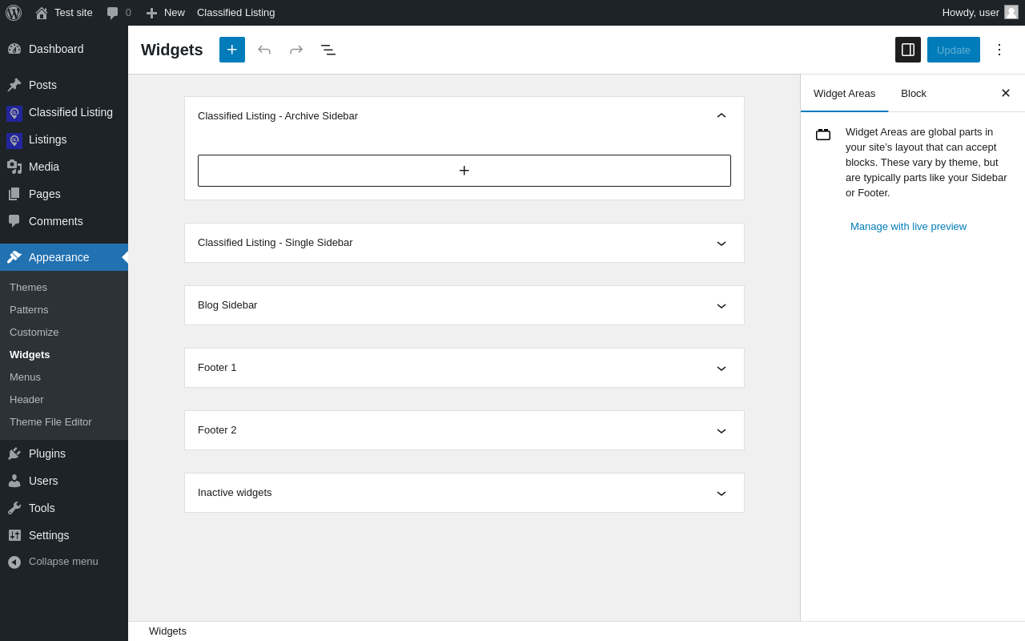Click the WordPress logo in admin bar
The image size is (1025, 641).
click(x=14, y=13)
